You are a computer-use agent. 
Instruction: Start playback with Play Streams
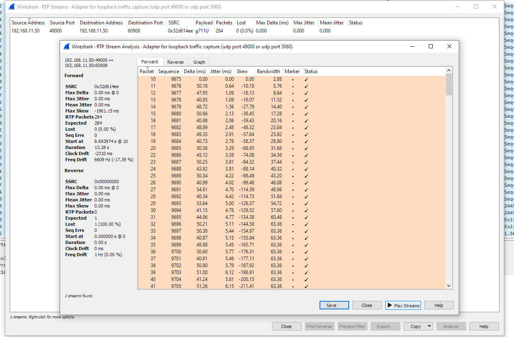pos(403,305)
